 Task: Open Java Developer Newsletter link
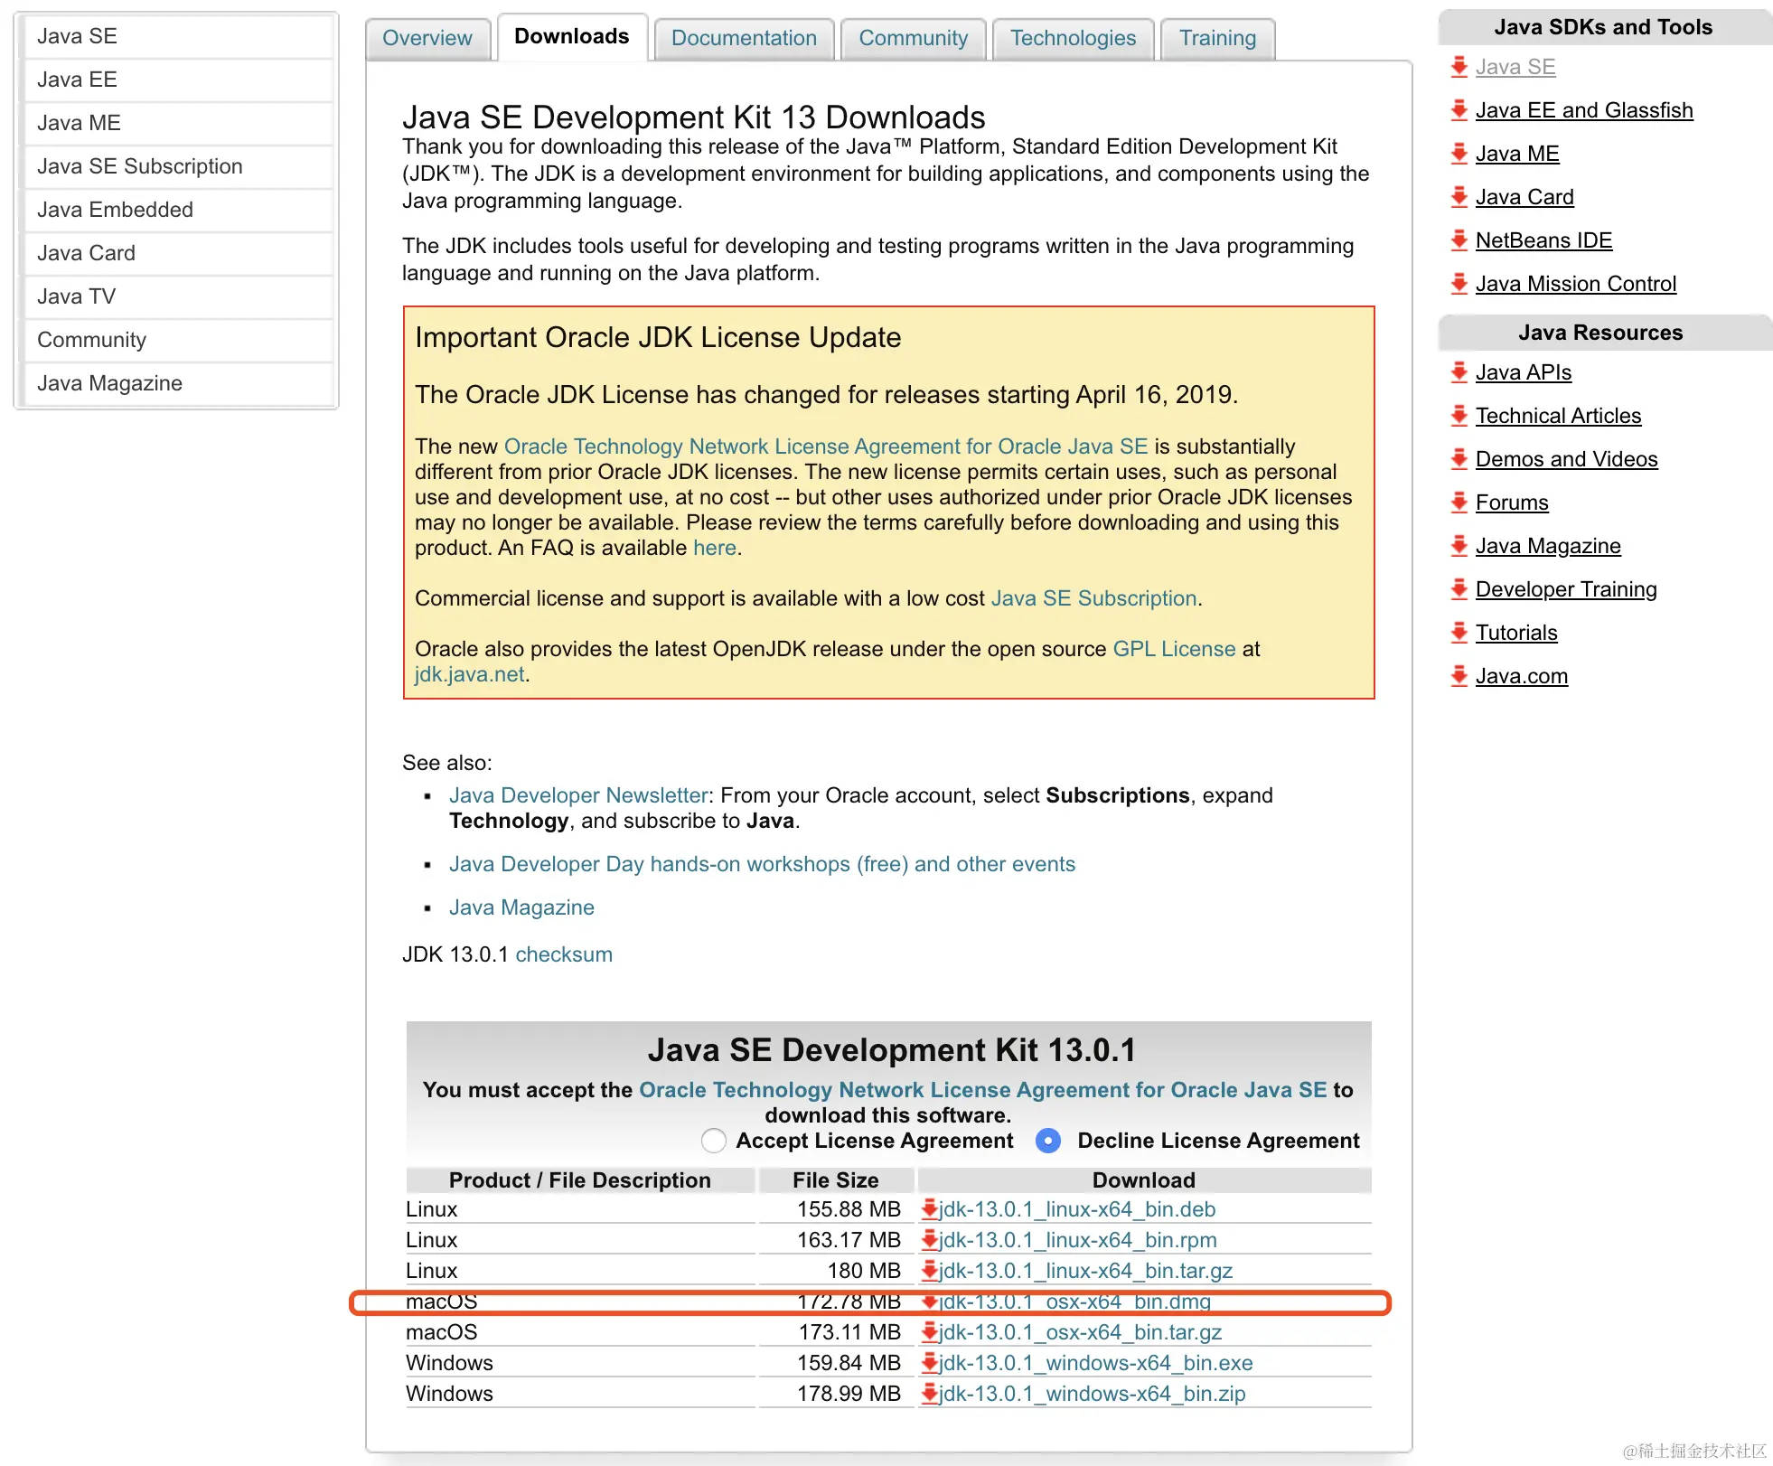pos(578,795)
